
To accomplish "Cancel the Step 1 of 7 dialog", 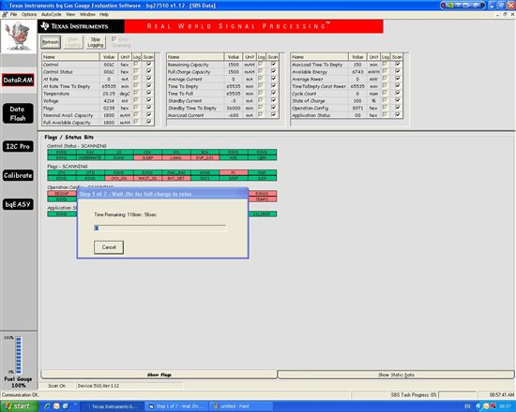I will coord(109,247).
